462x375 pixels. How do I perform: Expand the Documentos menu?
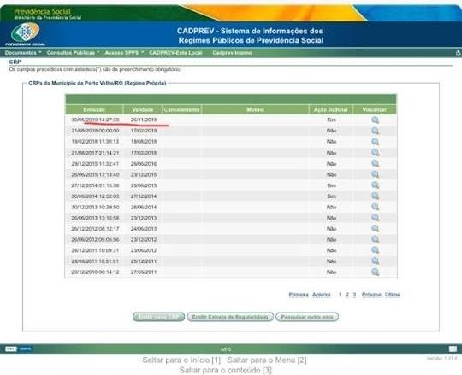tap(23, 53)
